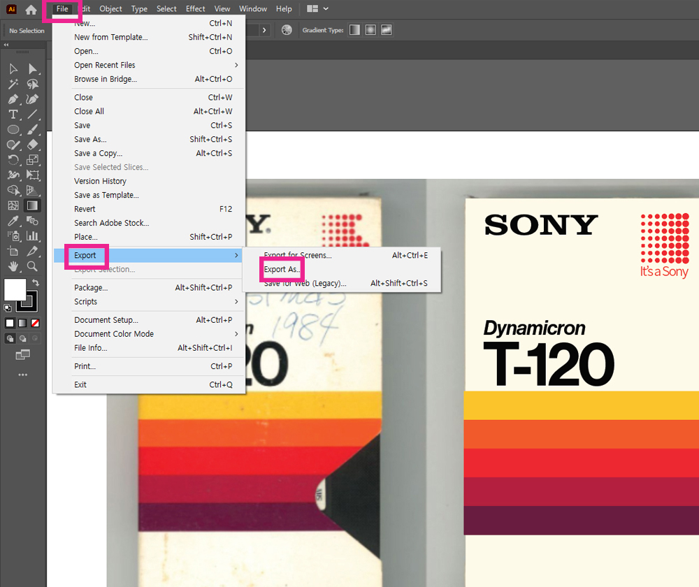Viewport: 699px width, 587px height.
Task: Activate the Type tool
Action: click(13, 114)
